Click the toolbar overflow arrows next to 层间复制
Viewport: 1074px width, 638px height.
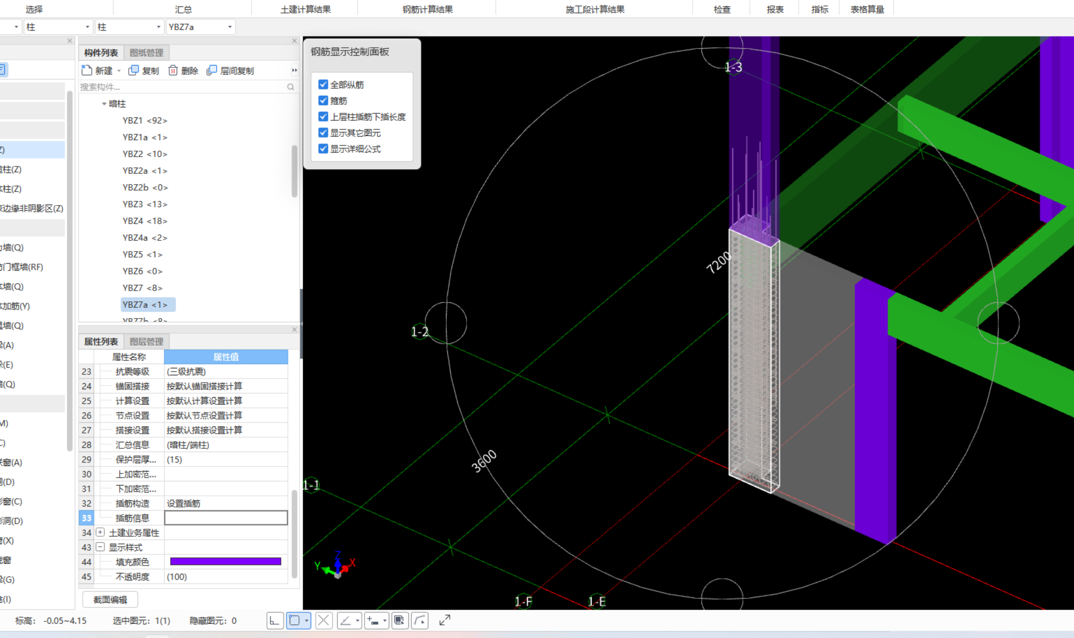pyautogui.click(x=294, y=70)
